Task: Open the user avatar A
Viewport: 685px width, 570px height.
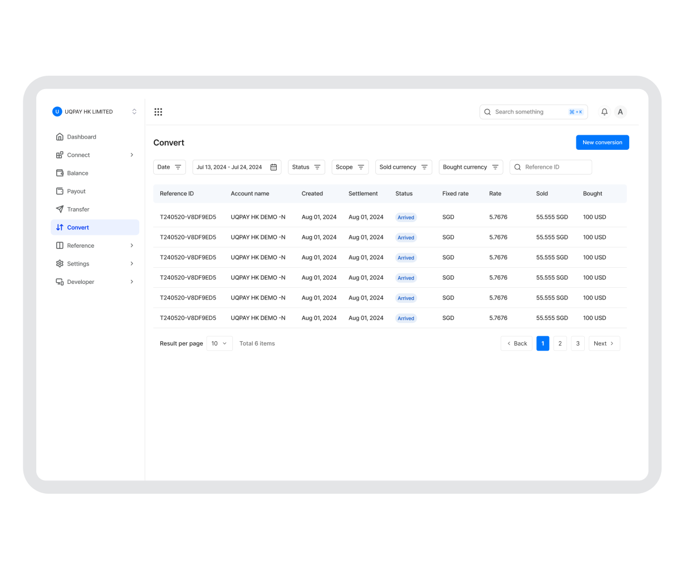Action: point(620,112)
